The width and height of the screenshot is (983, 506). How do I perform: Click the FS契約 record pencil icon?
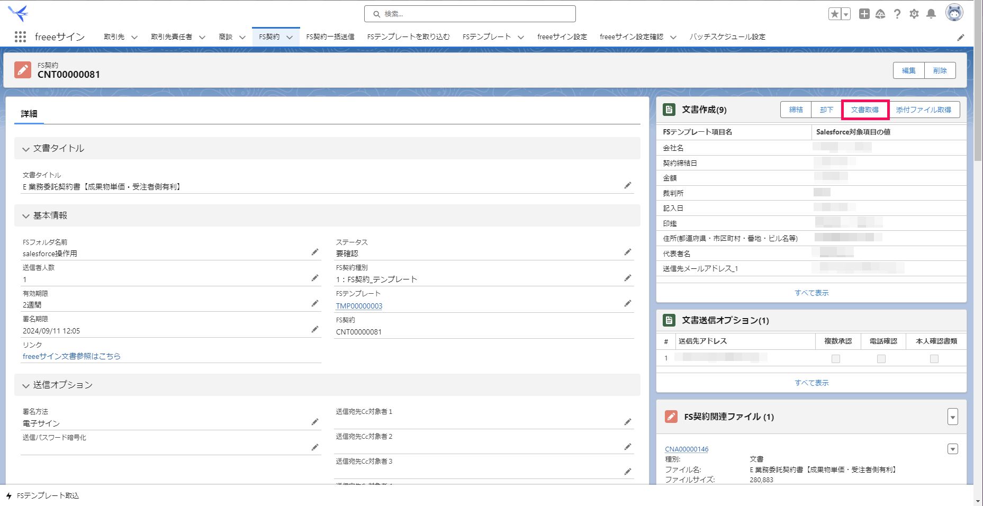(23, 69)
